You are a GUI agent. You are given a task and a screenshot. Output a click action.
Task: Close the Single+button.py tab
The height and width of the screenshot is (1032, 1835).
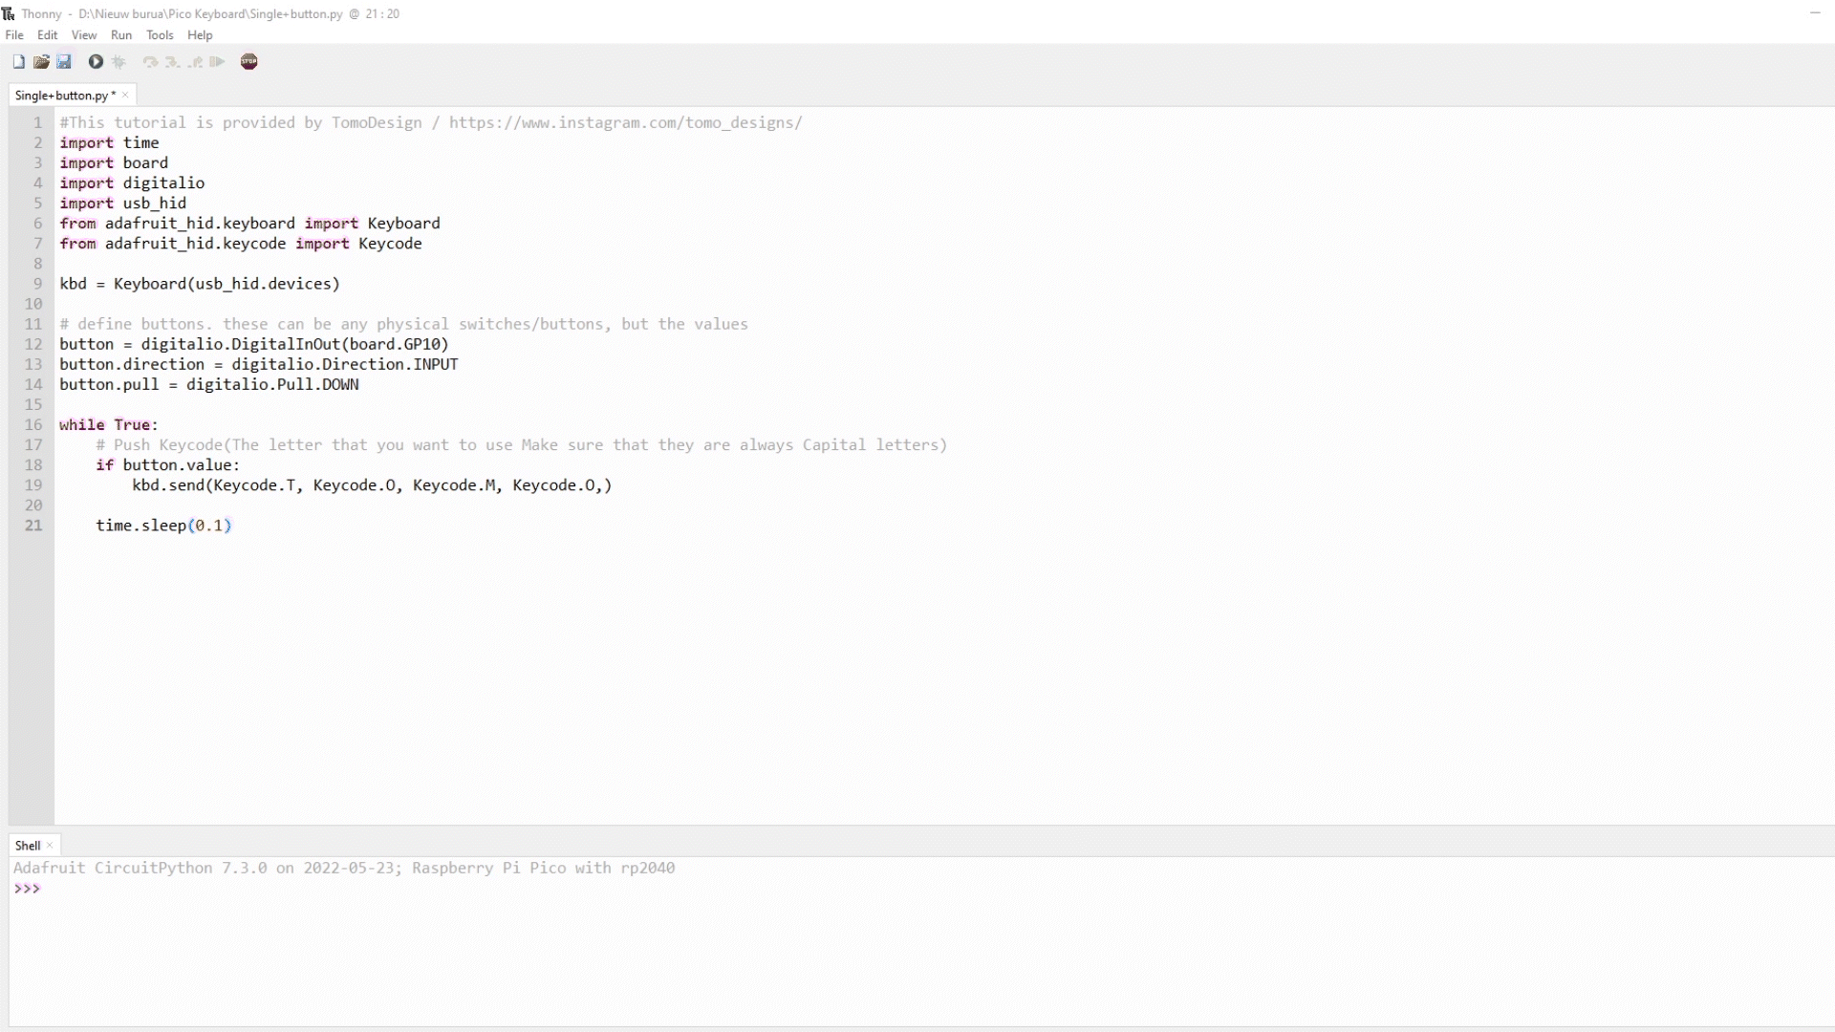[125, 96]
